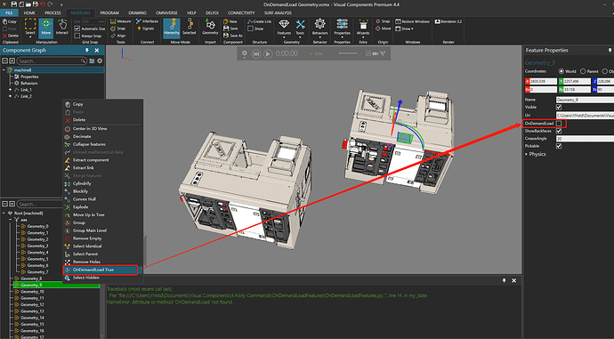This screenshot has width=614, height=339.
Task: Open the DRAWING ribbon tab
Action: (137, 13)
